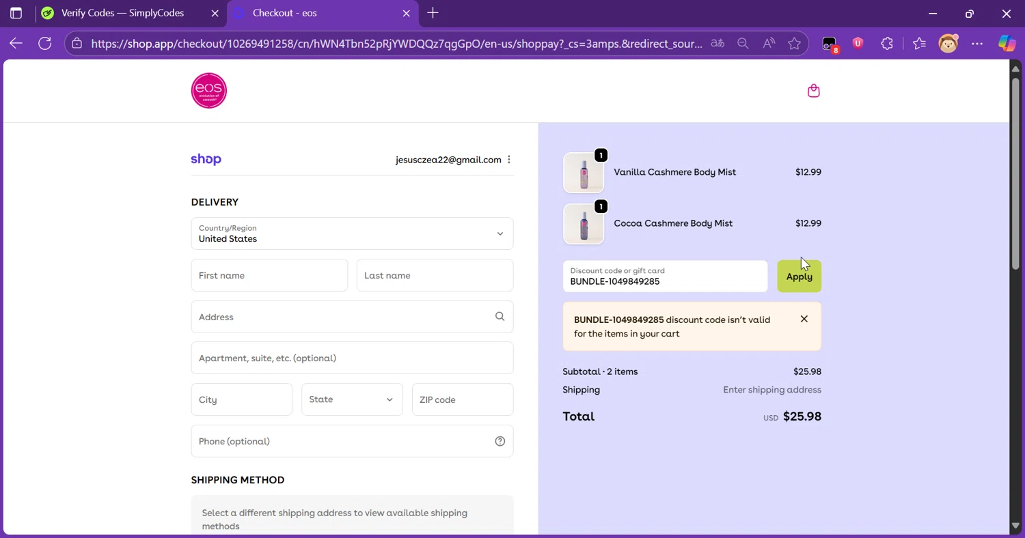Image resolution: width=1025 pixels, height=538 pixels.
Task: Open the State dropdown
Action: pyautogui.click(x=351, y=399)
